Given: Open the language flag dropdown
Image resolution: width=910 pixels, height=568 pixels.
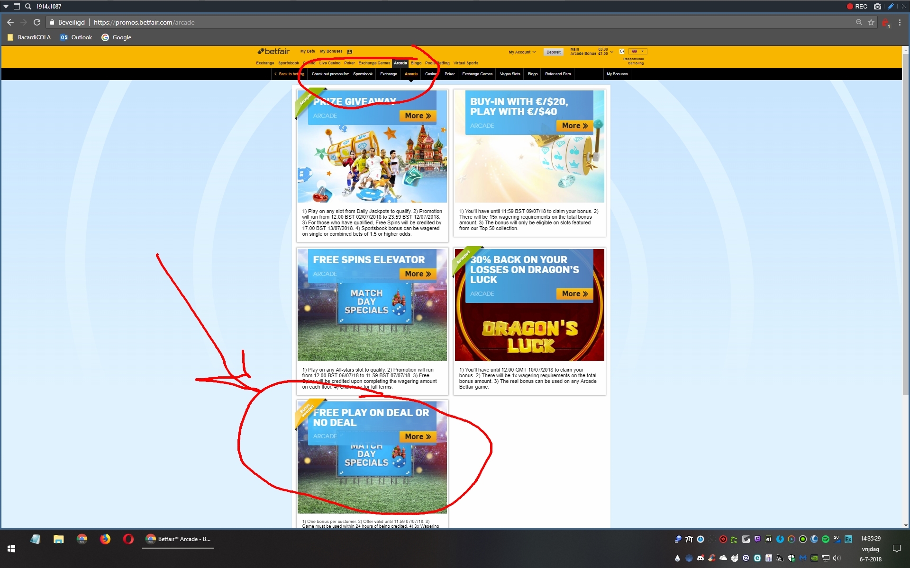Looking at the screenshot, I should (x=637, y=51).
